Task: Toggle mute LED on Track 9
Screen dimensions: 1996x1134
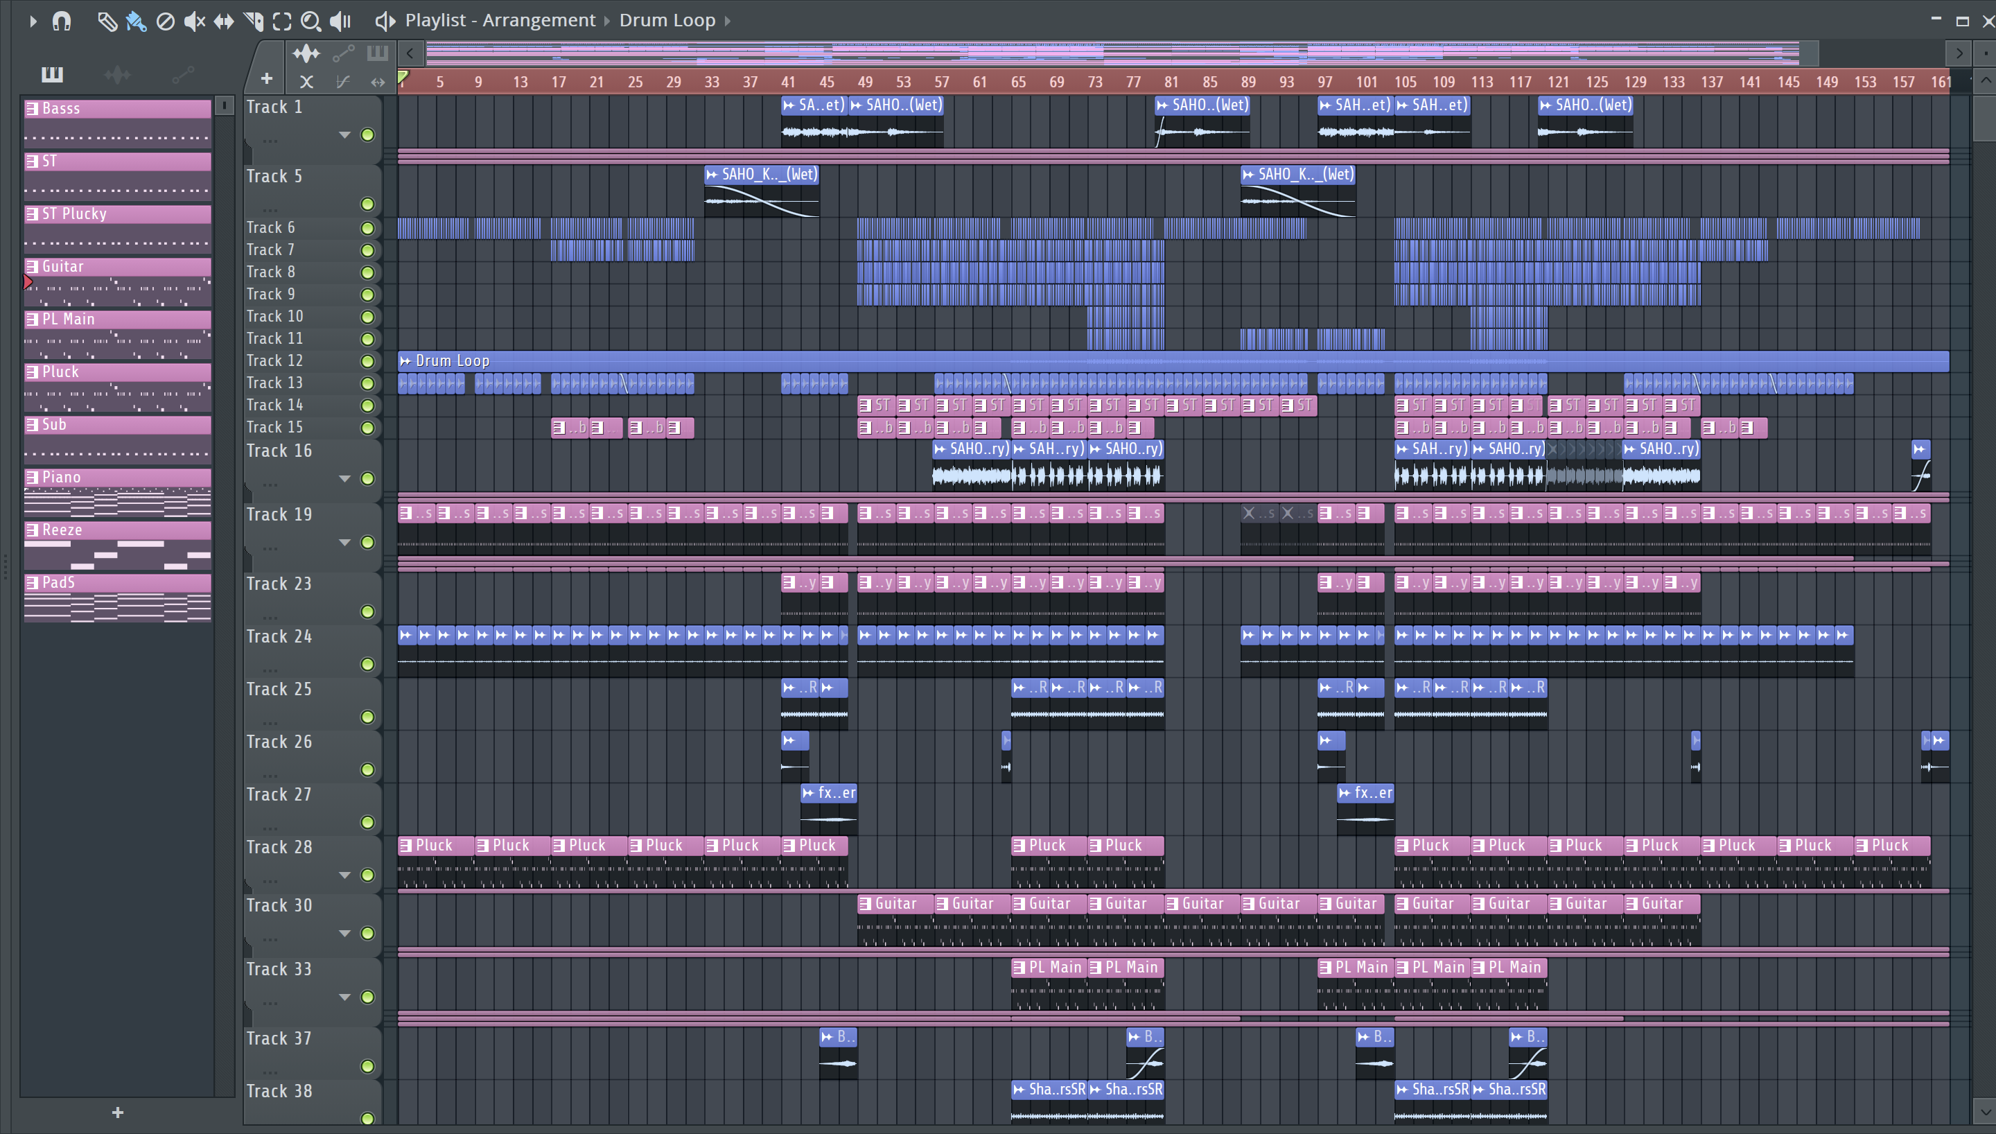Action: pos(367,295)
